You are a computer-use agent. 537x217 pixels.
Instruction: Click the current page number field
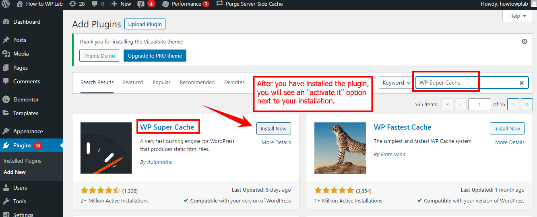click(x=479, y=104)
